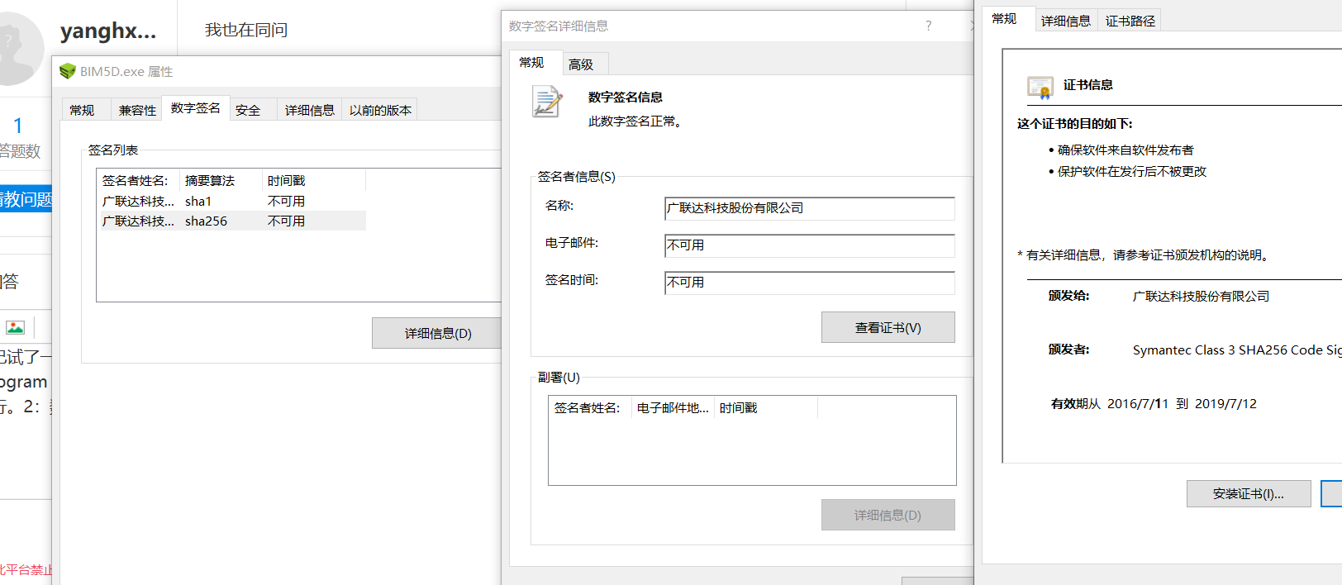Switch to 以前的版本 tab
Image resolution: width=1342 pixels, height=585 pixels.
point(380,110)
